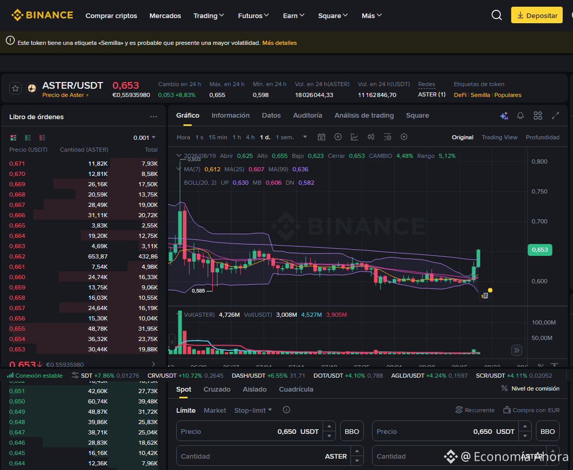Select Límite order type

tap(186, 410)
